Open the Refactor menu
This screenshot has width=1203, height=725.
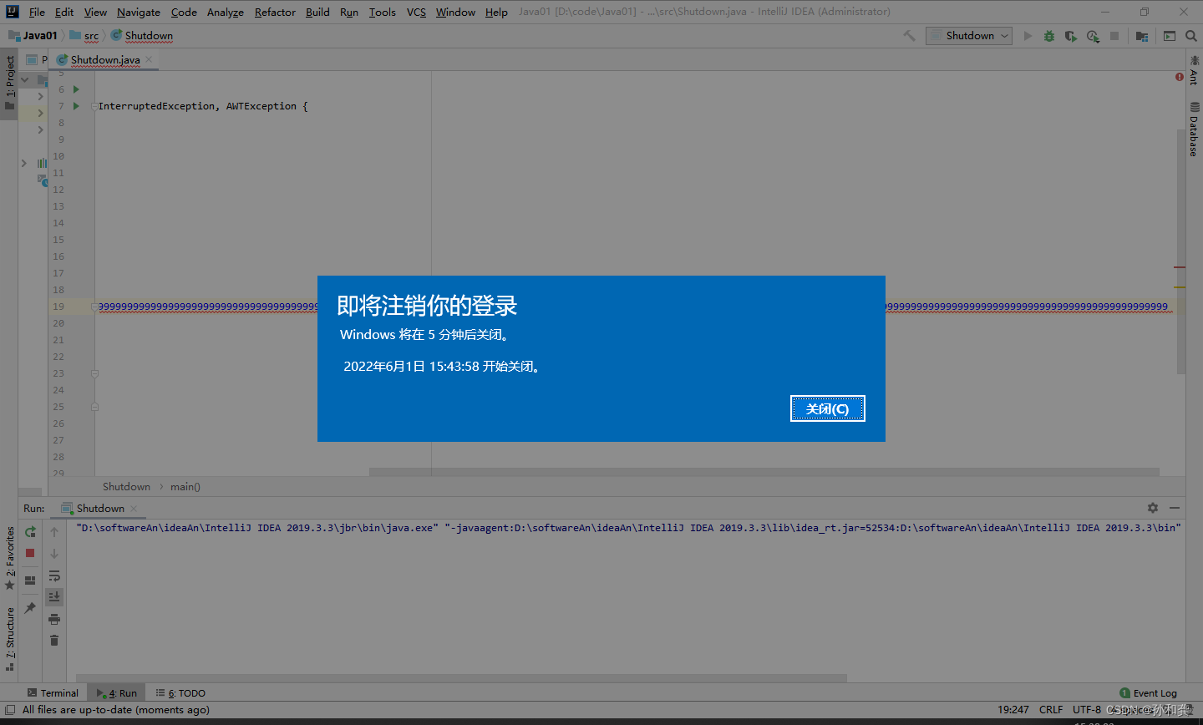275,12
